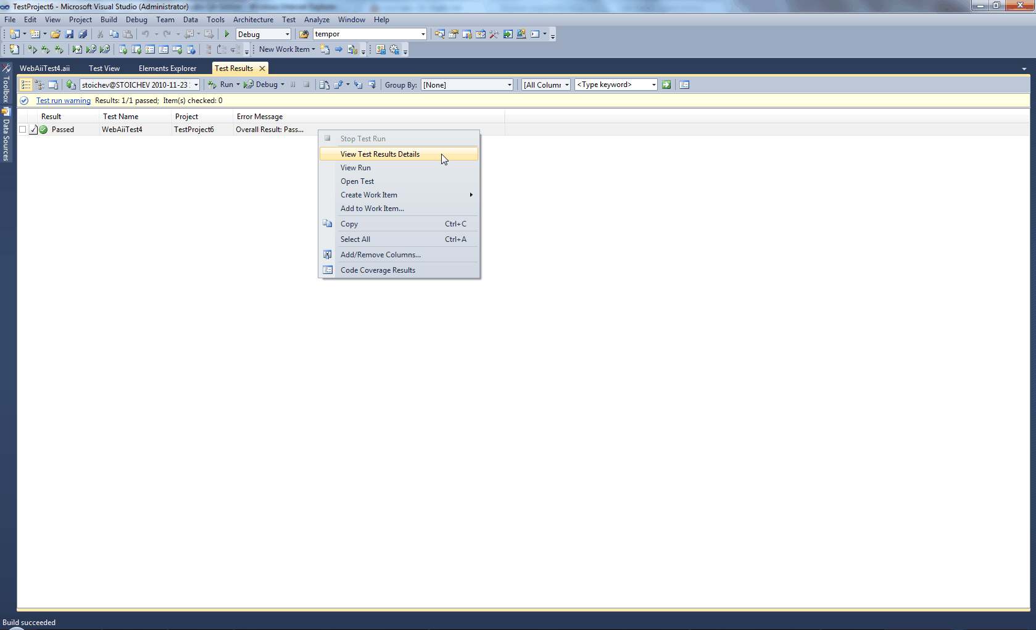Open the Architecture menu
This screenshot has width=1036, height=630.
click(253, 20)
